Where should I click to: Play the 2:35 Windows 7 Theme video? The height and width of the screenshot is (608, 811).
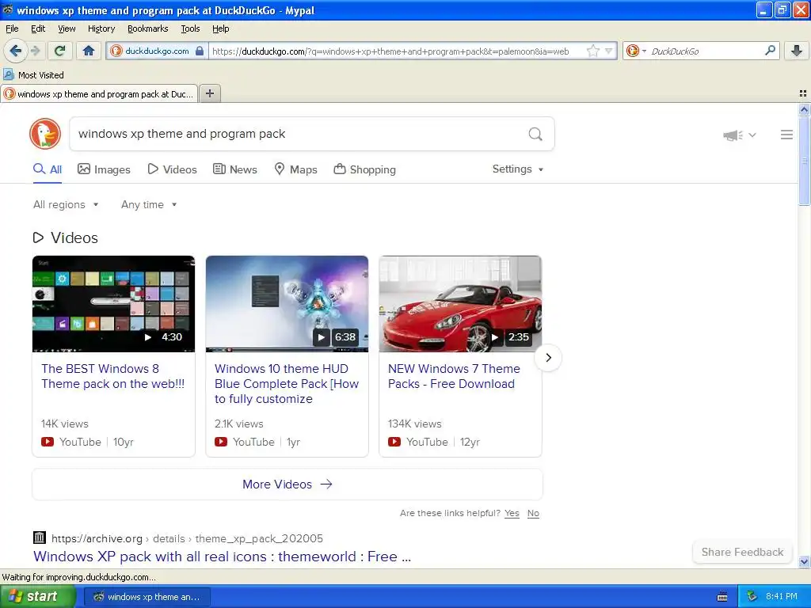point(460,304)
